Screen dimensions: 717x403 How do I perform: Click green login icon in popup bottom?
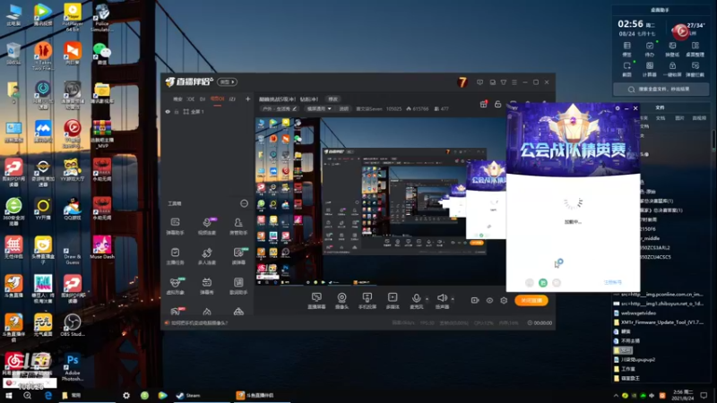[x=543, y=283]
